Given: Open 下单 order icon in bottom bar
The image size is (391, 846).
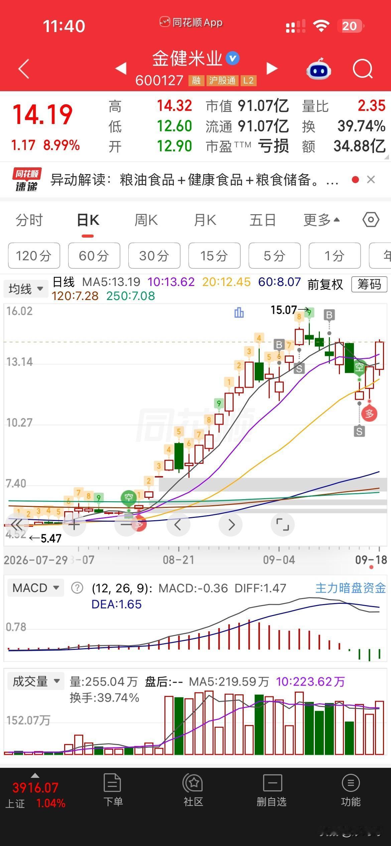Looking at the screenshot, I should 113,790.
